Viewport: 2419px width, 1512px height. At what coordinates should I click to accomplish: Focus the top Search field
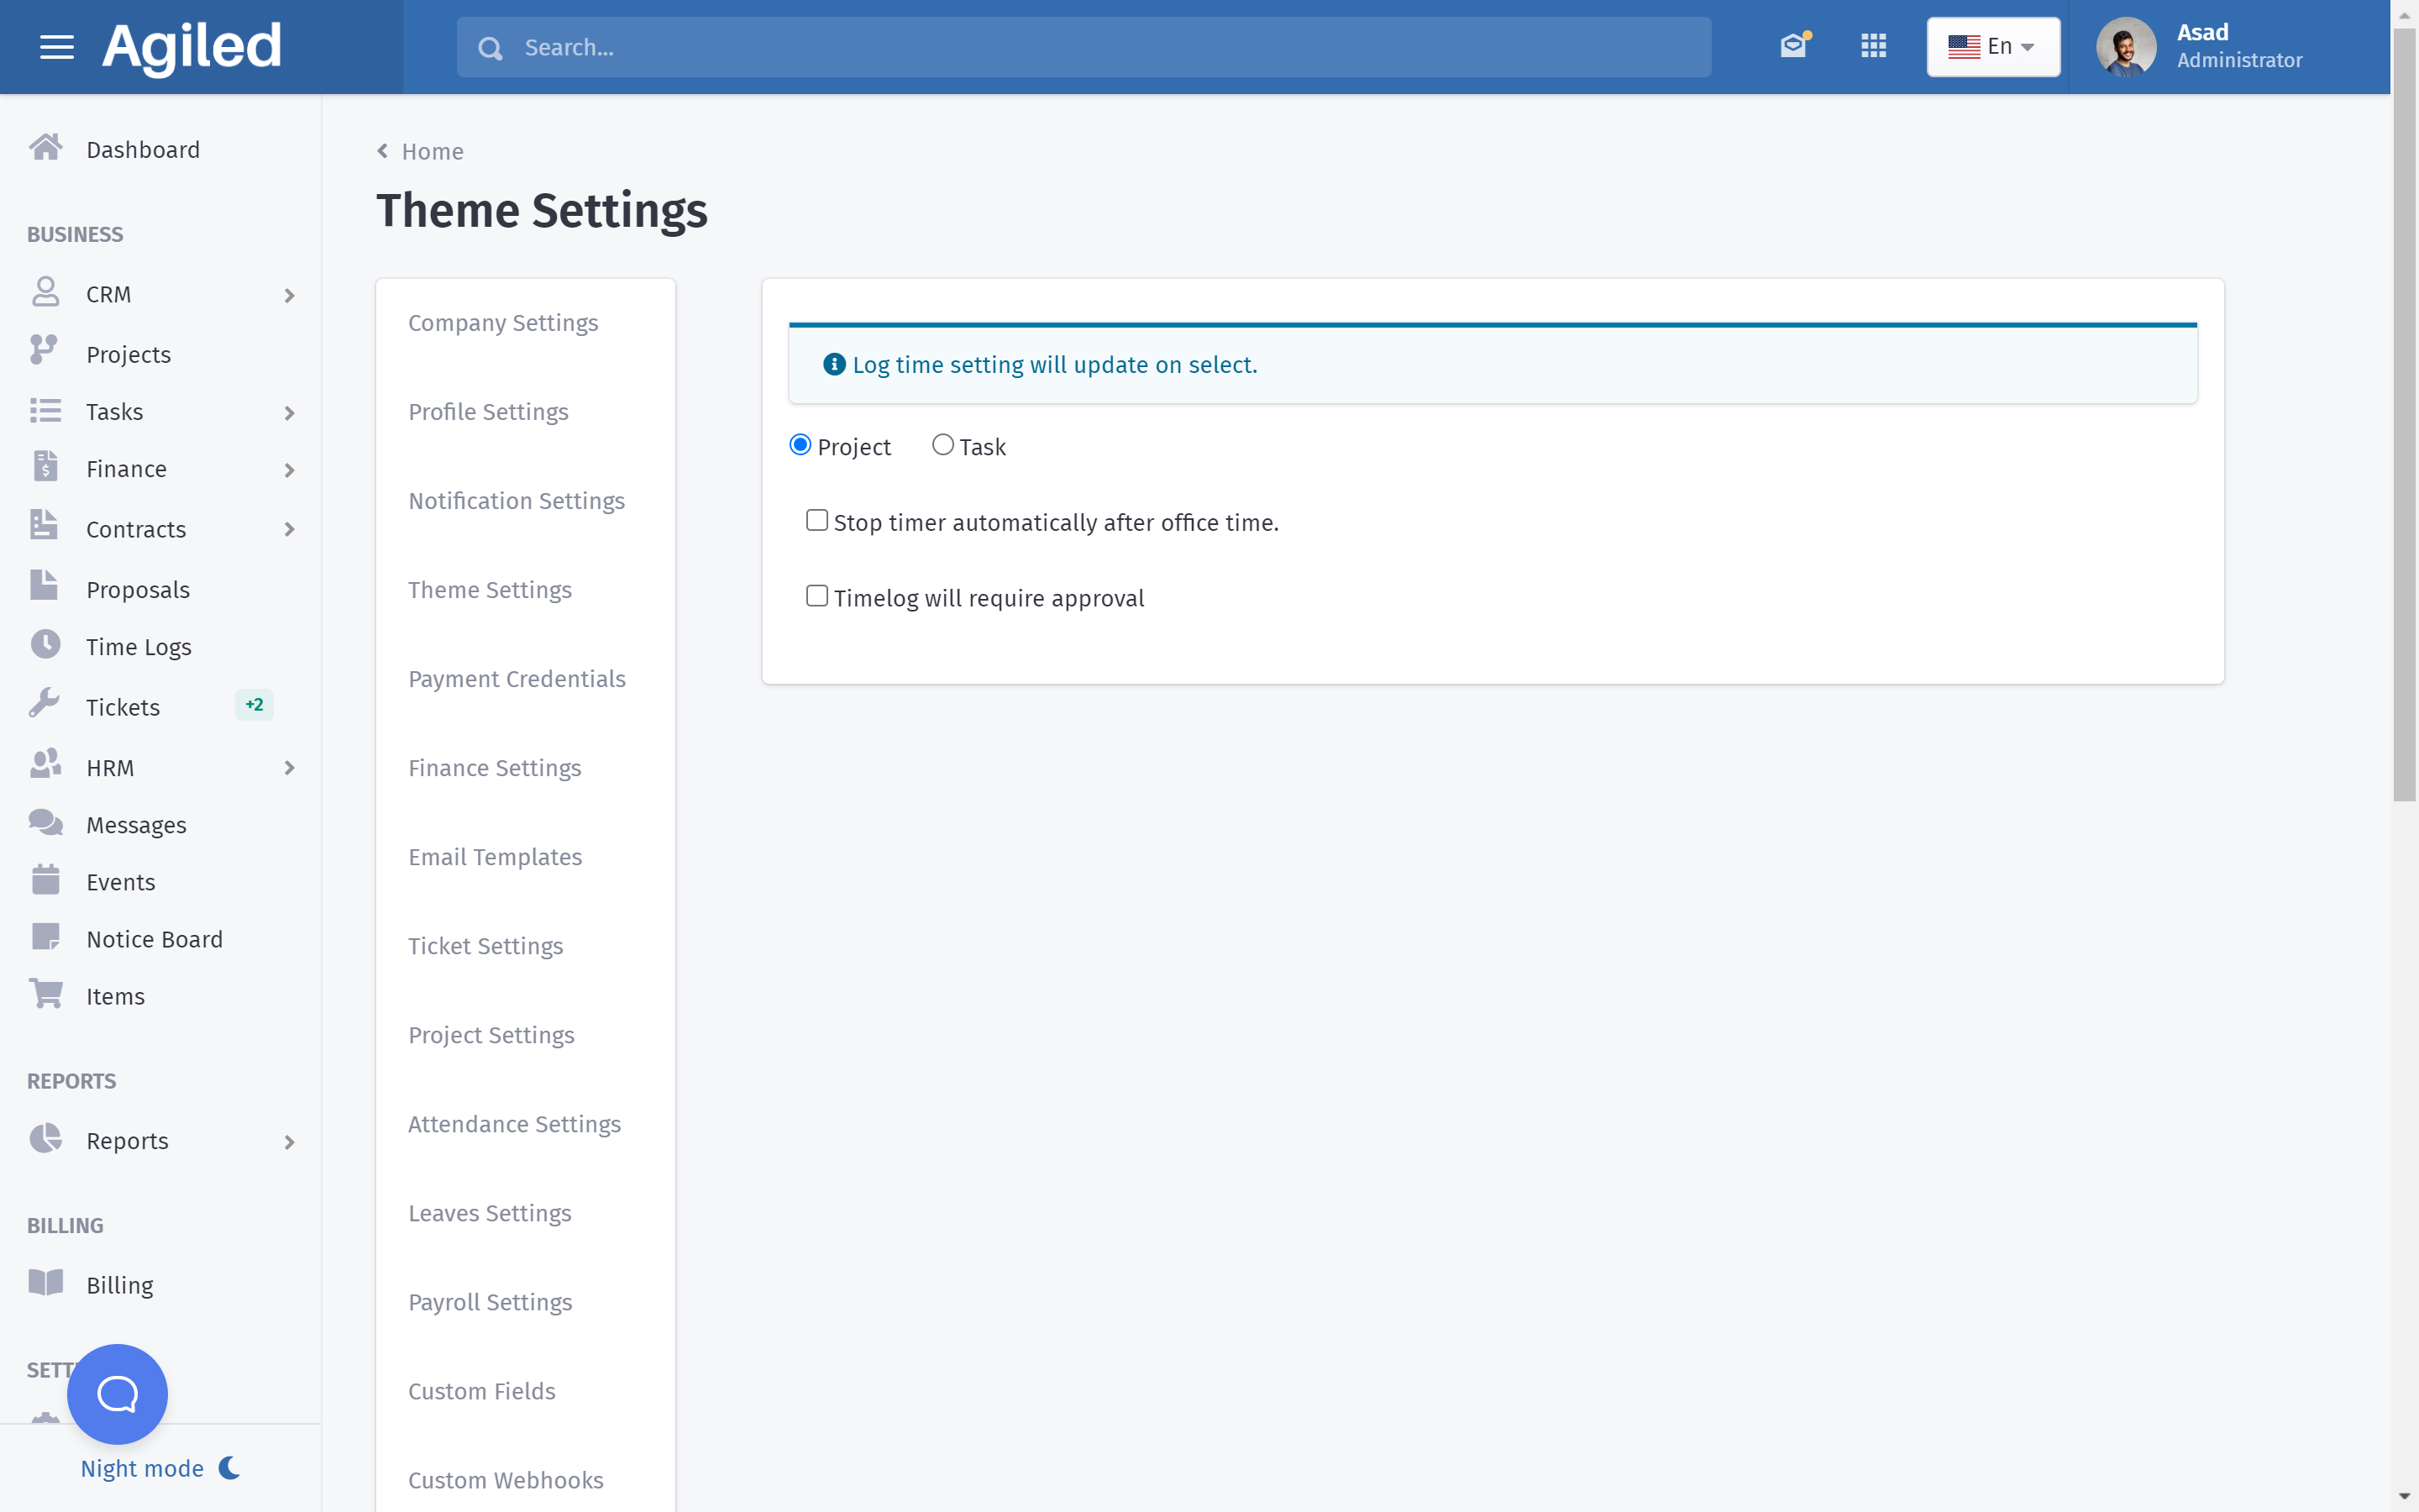tap(1099, 47)
